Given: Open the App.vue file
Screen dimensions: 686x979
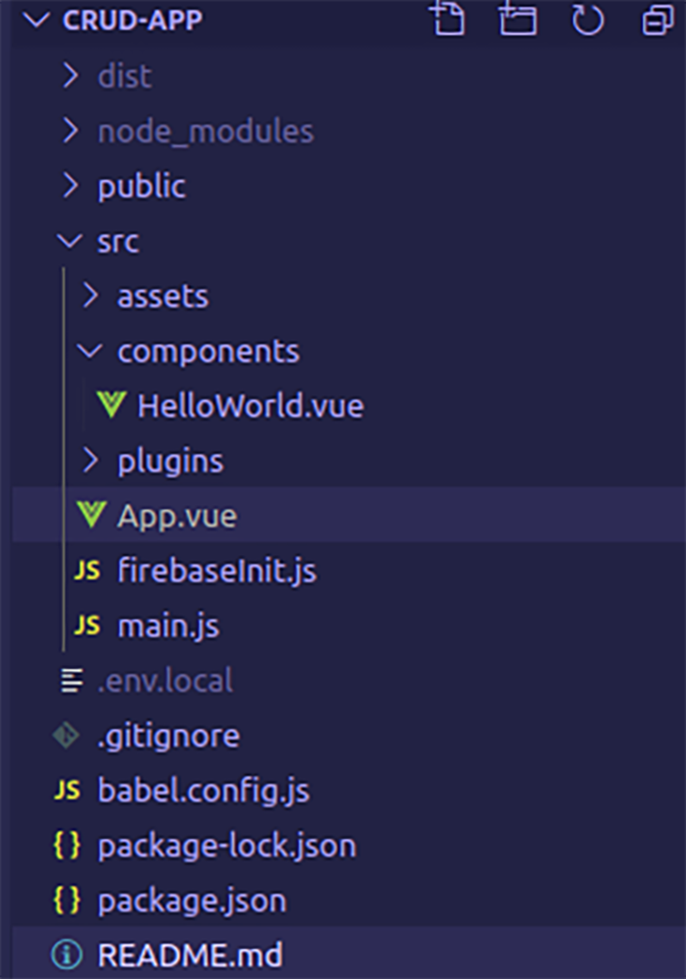Looking at the screenshot, I should click(178, 514).
